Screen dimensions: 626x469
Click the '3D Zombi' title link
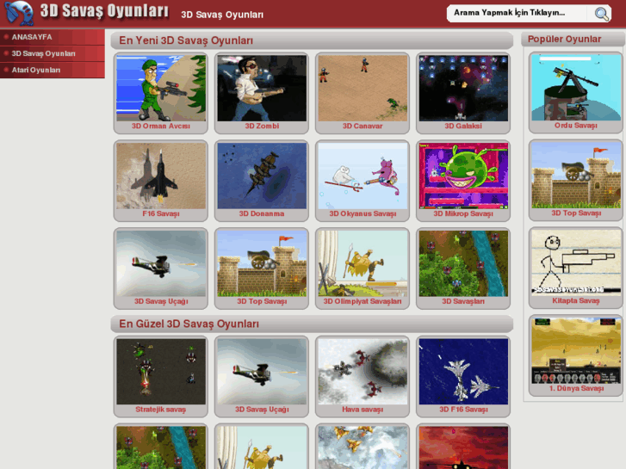click(x=262, y=127)
